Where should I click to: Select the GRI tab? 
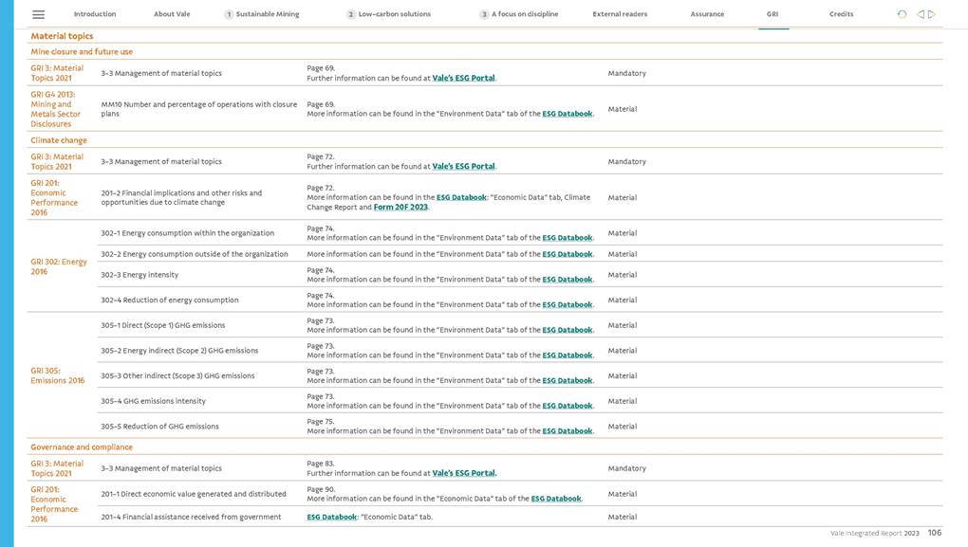[773, 14]
